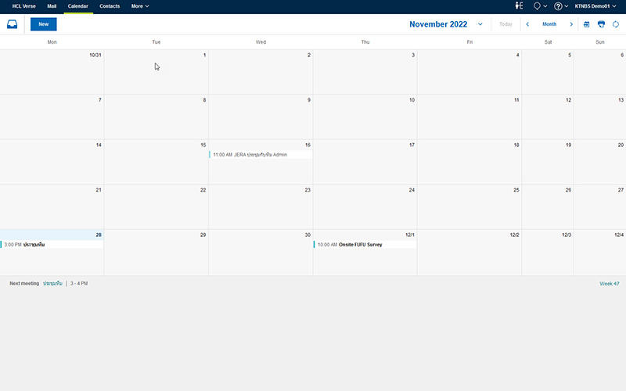This screenshot has height=391, width=626.
Task: Switch to the Contacts tab
Action: 110,5
